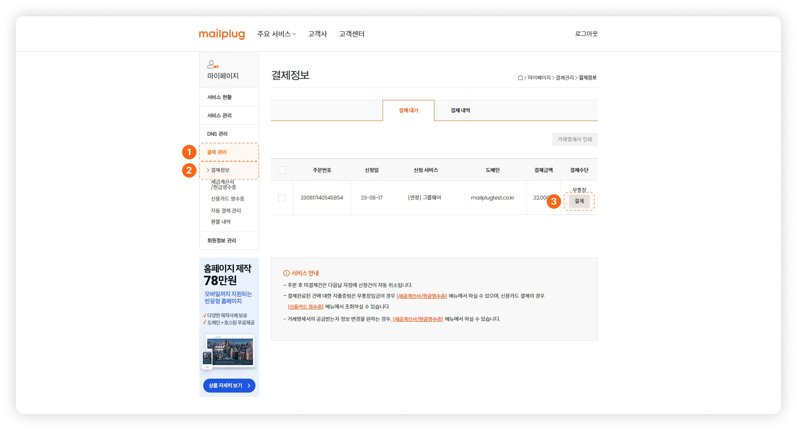Viewport: 797px width, 430px height.
Task: Click the service notice info icon
Action: point(286,273)
